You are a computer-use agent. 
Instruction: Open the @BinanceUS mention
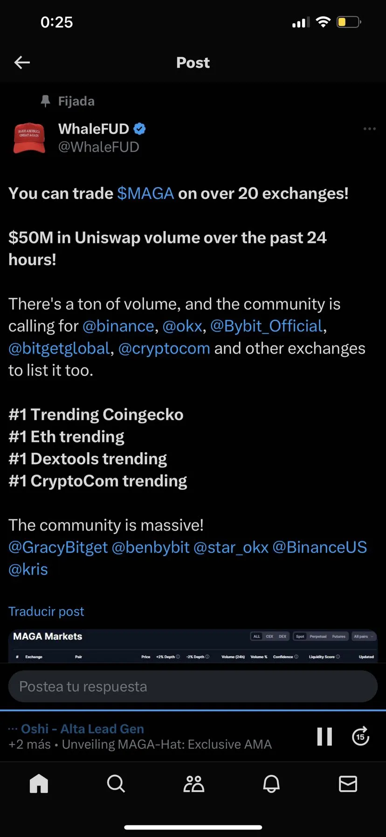point(319,547)
